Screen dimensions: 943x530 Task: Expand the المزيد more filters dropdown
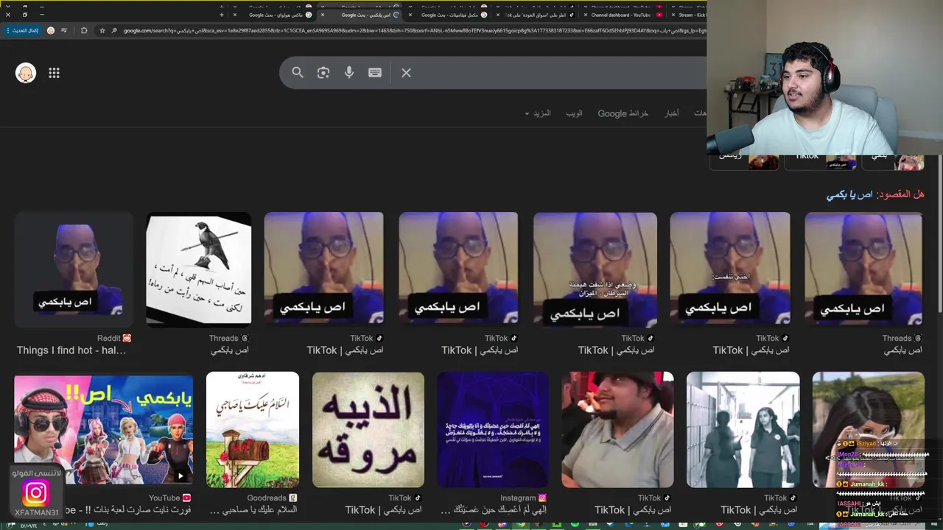coord(538,113)
